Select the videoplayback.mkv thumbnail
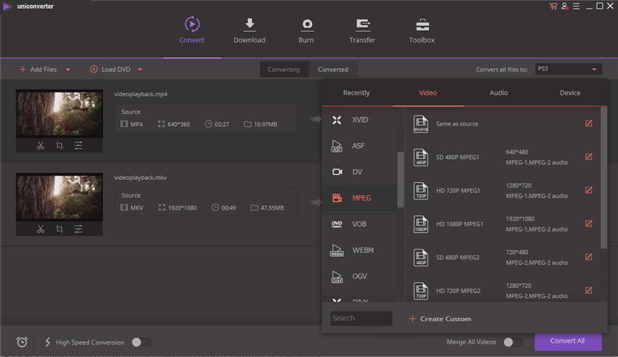This screenshot has height=357, width=618. tap(59, 197)
